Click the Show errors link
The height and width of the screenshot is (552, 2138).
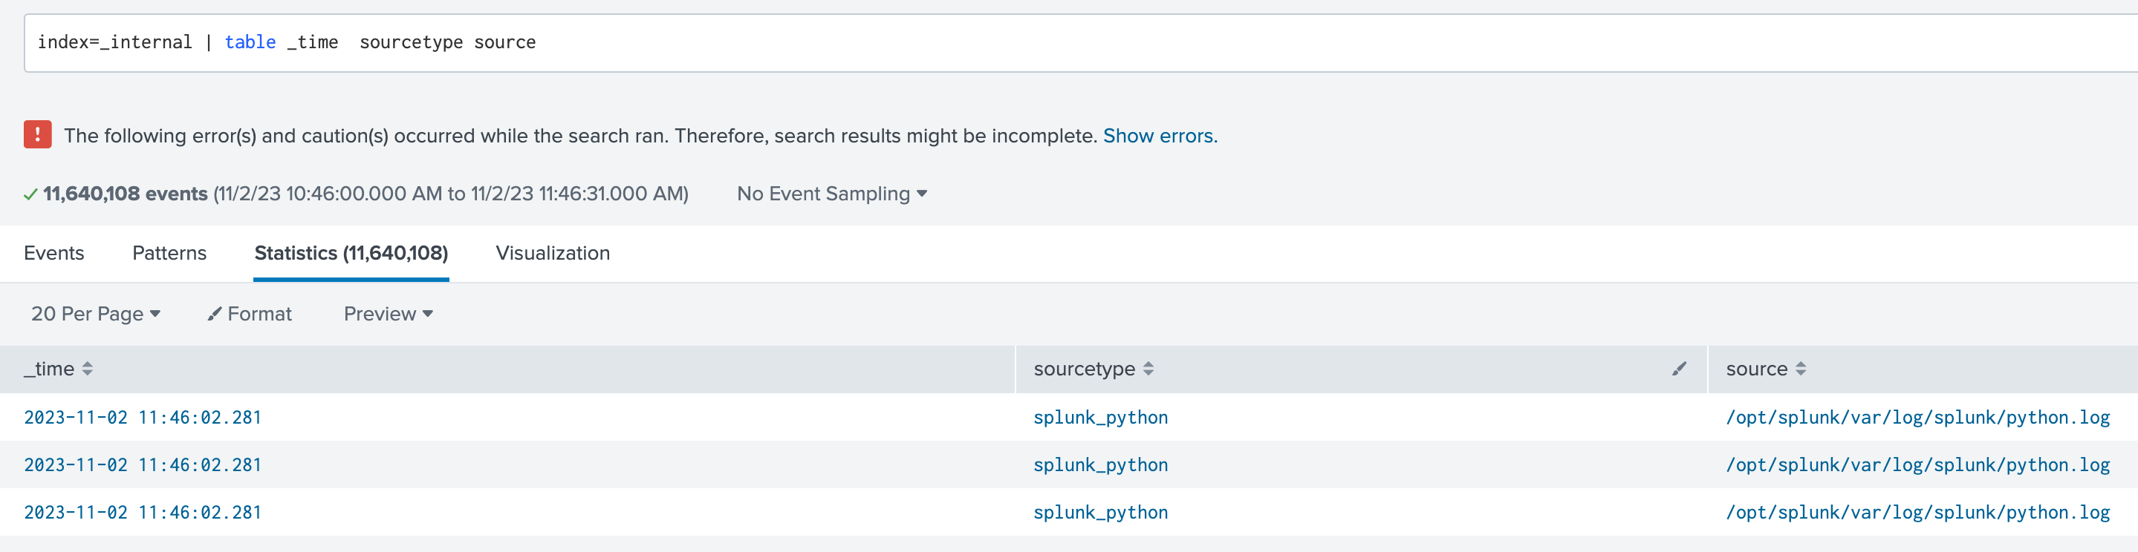point(1160,136)
